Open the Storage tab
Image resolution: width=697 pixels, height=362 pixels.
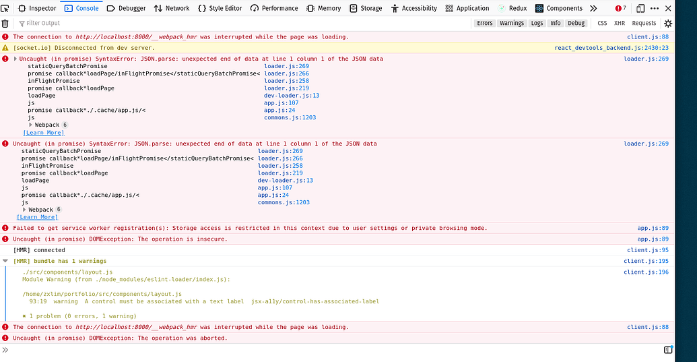pos(366,8)
